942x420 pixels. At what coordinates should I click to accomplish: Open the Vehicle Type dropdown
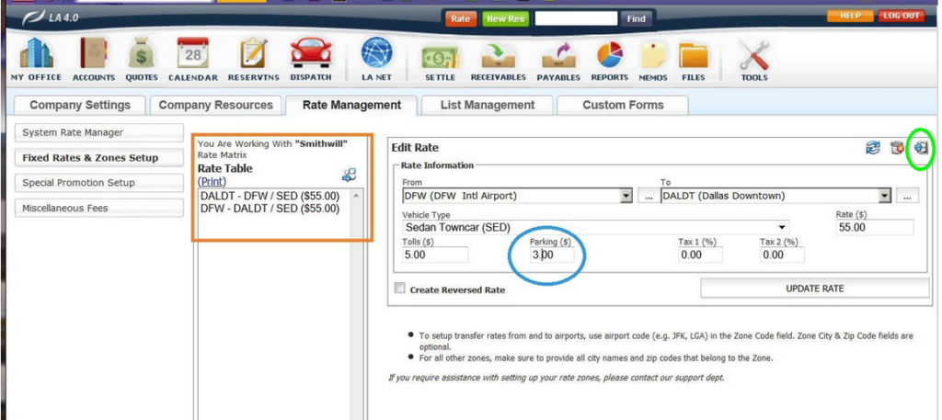[782, 227]
